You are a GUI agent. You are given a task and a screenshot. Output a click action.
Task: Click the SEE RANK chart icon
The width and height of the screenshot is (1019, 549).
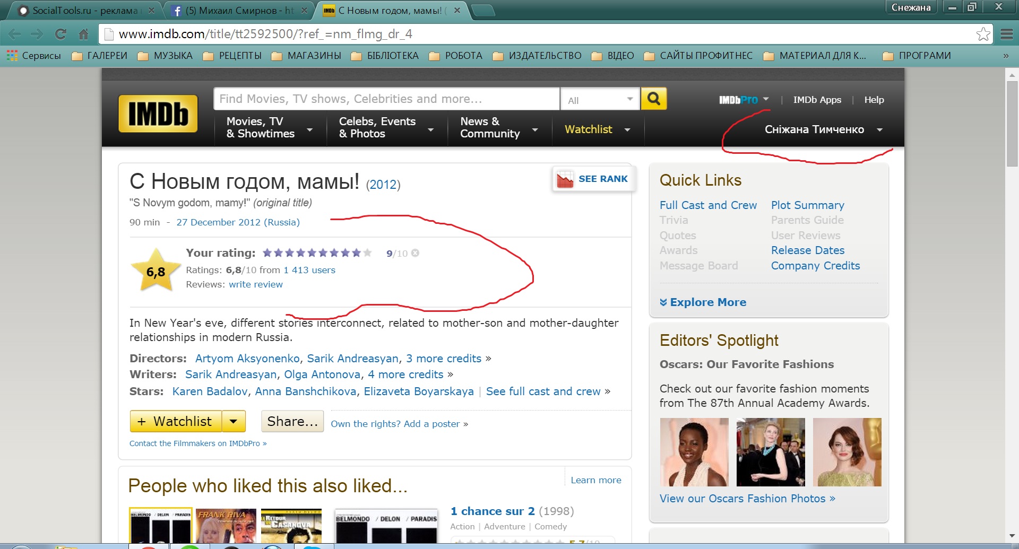(565, 179)
